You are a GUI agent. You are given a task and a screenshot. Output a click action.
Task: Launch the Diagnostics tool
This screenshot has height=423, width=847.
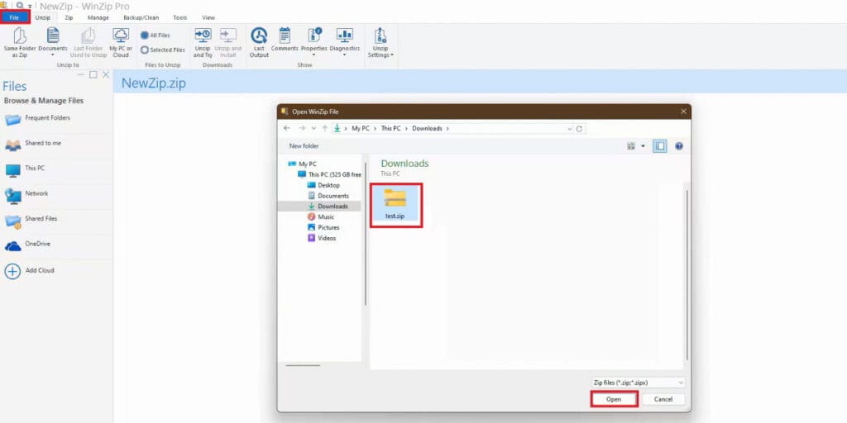pos(344,36)
